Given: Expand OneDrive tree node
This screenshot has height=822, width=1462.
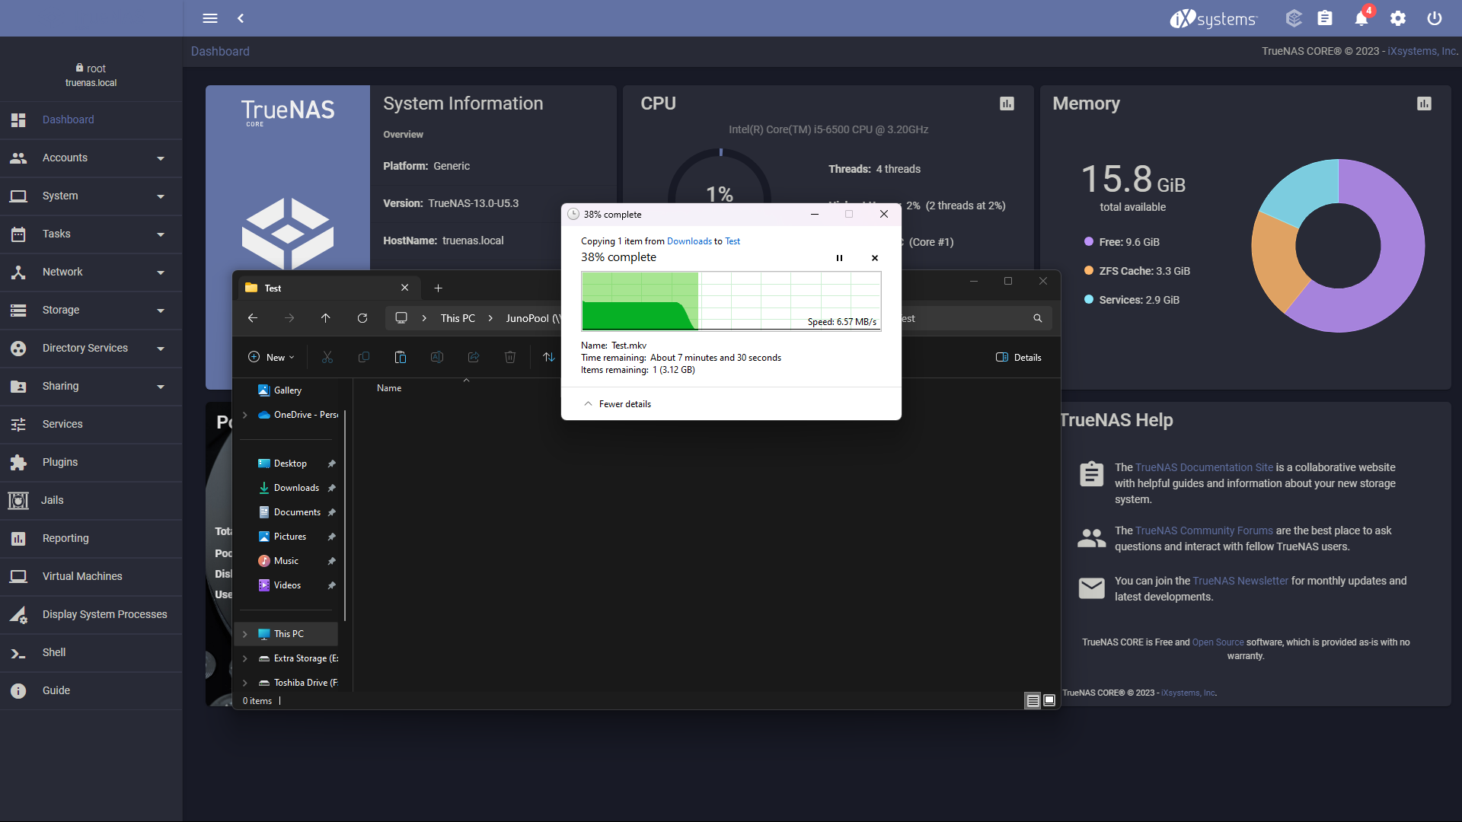Looking at the screenshot, I should tap(245, 415).
